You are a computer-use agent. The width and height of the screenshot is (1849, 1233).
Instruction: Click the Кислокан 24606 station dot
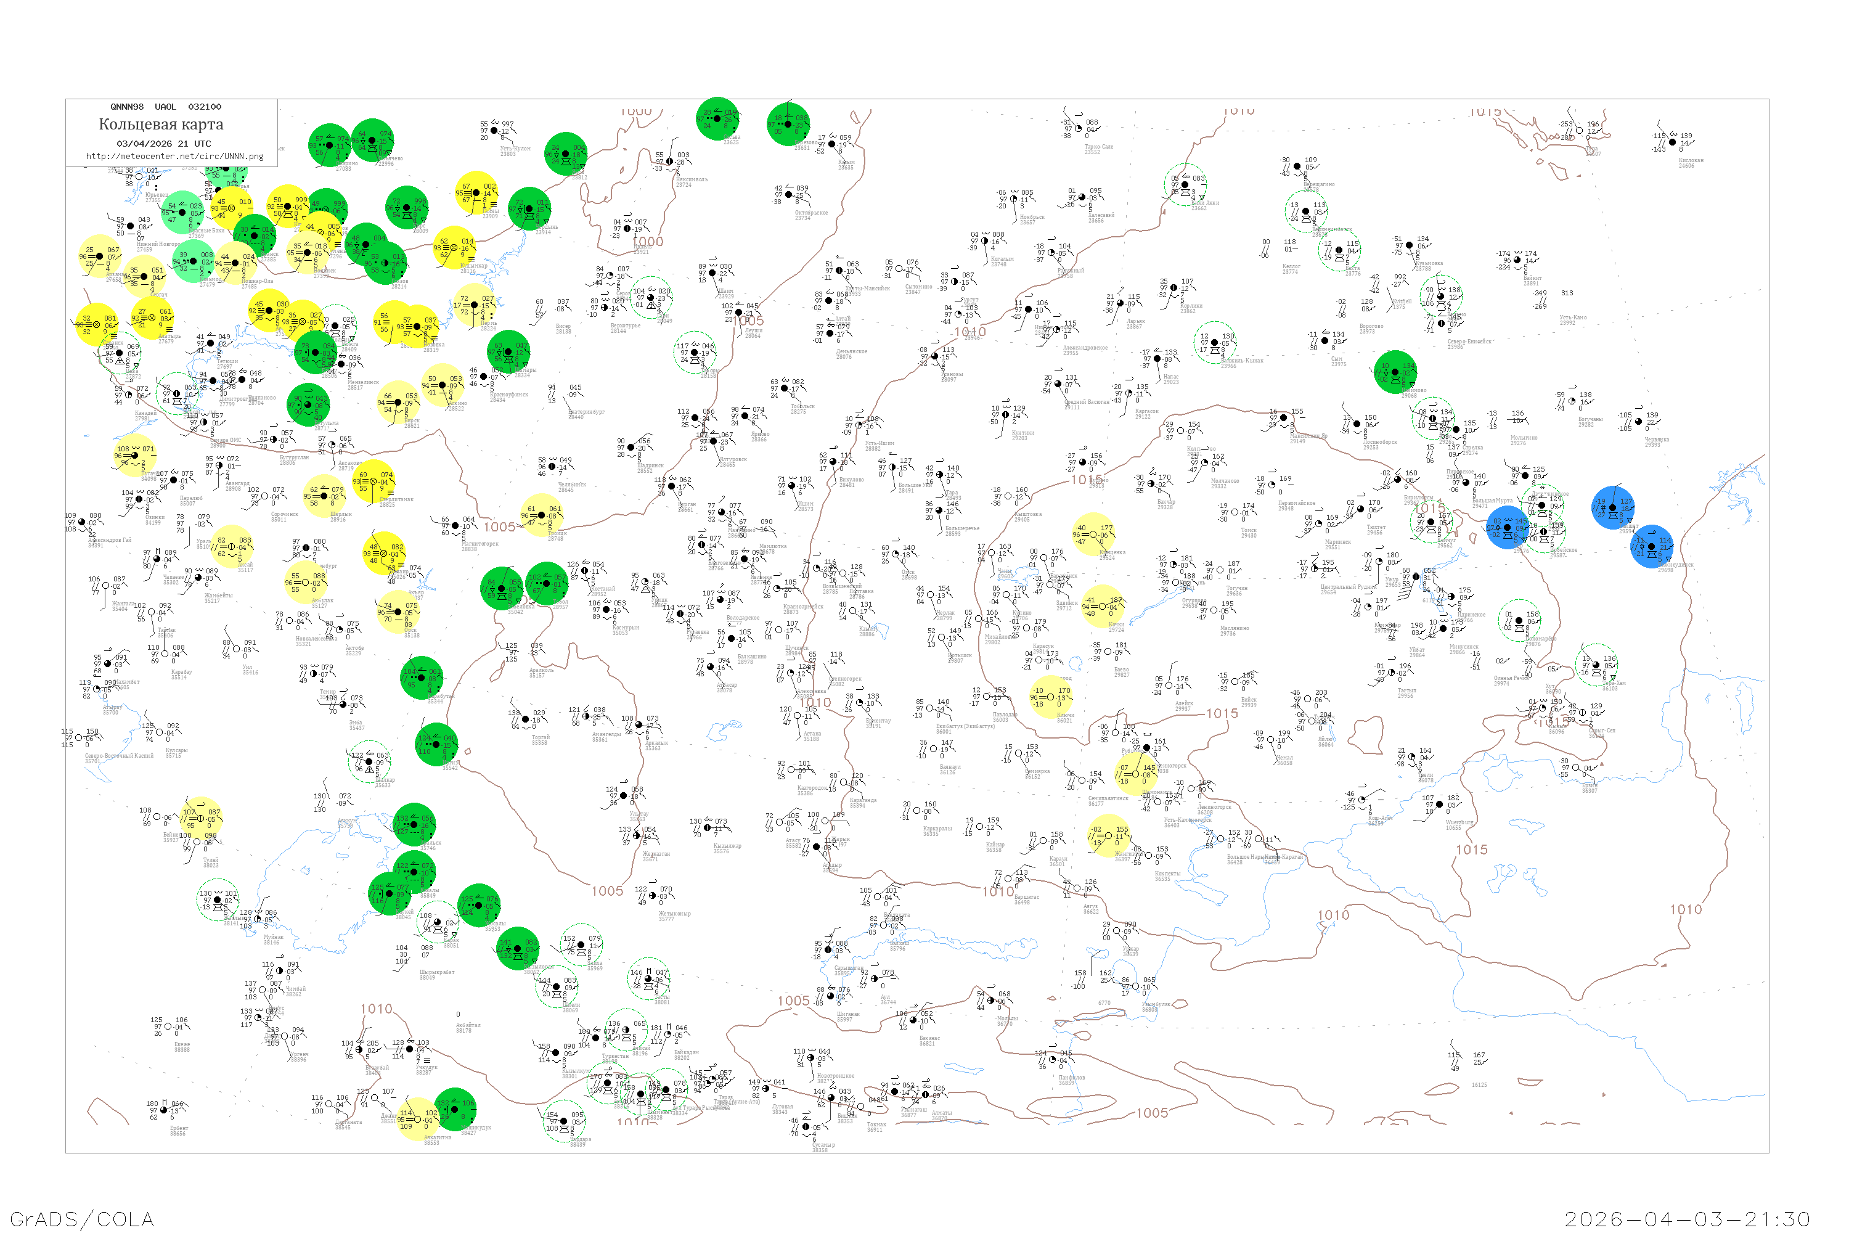point(1672,142)
